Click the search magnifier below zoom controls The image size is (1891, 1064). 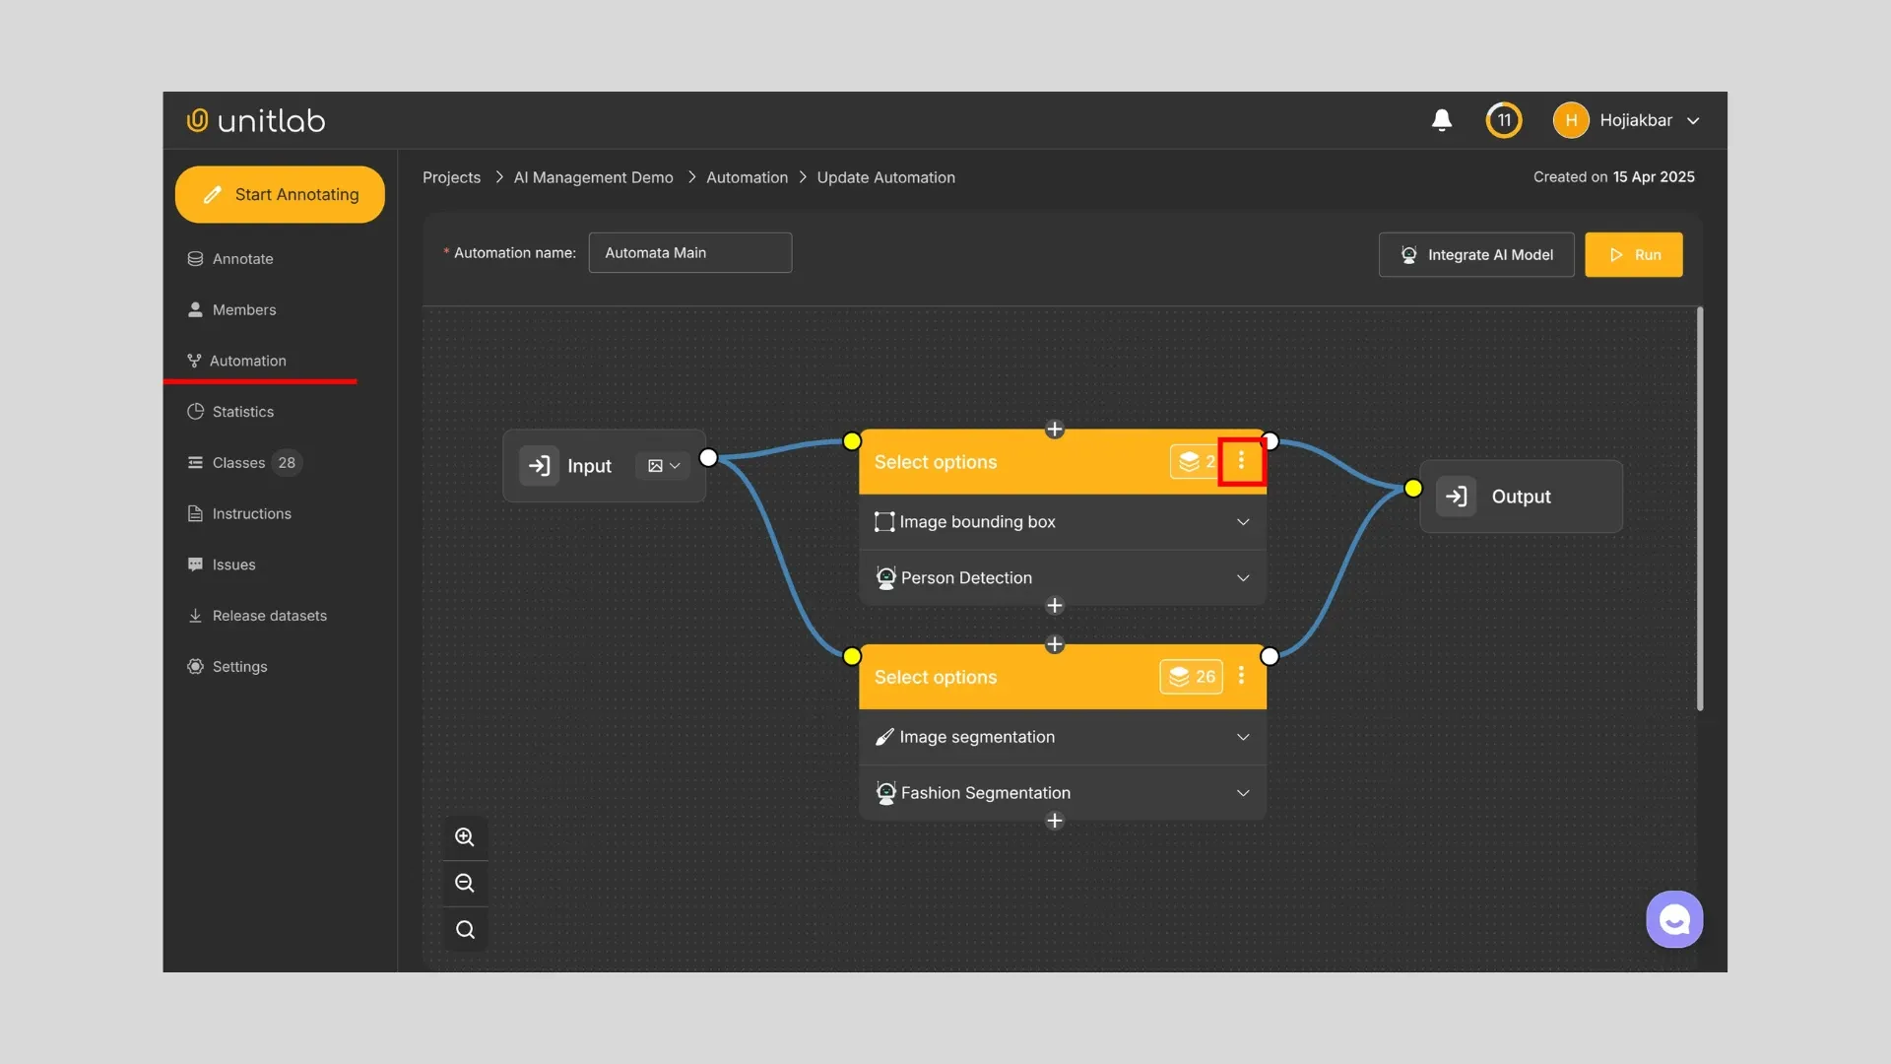[464, 929]
